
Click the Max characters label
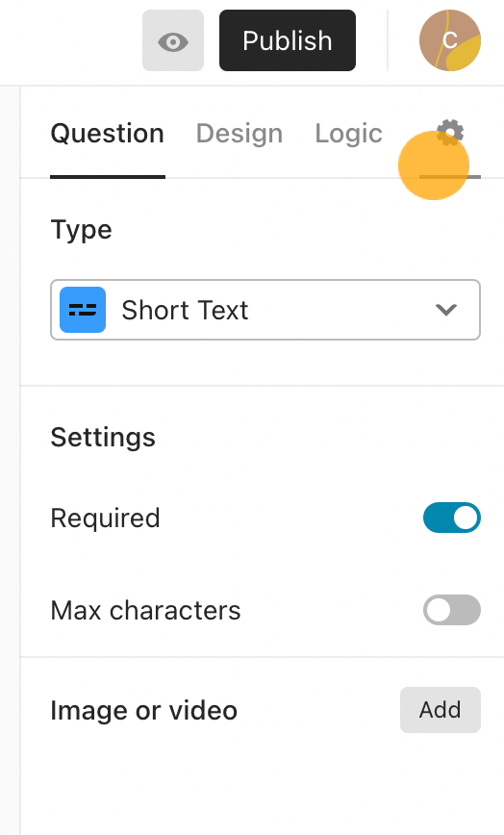pyautogui.click(x=145, y=610)
